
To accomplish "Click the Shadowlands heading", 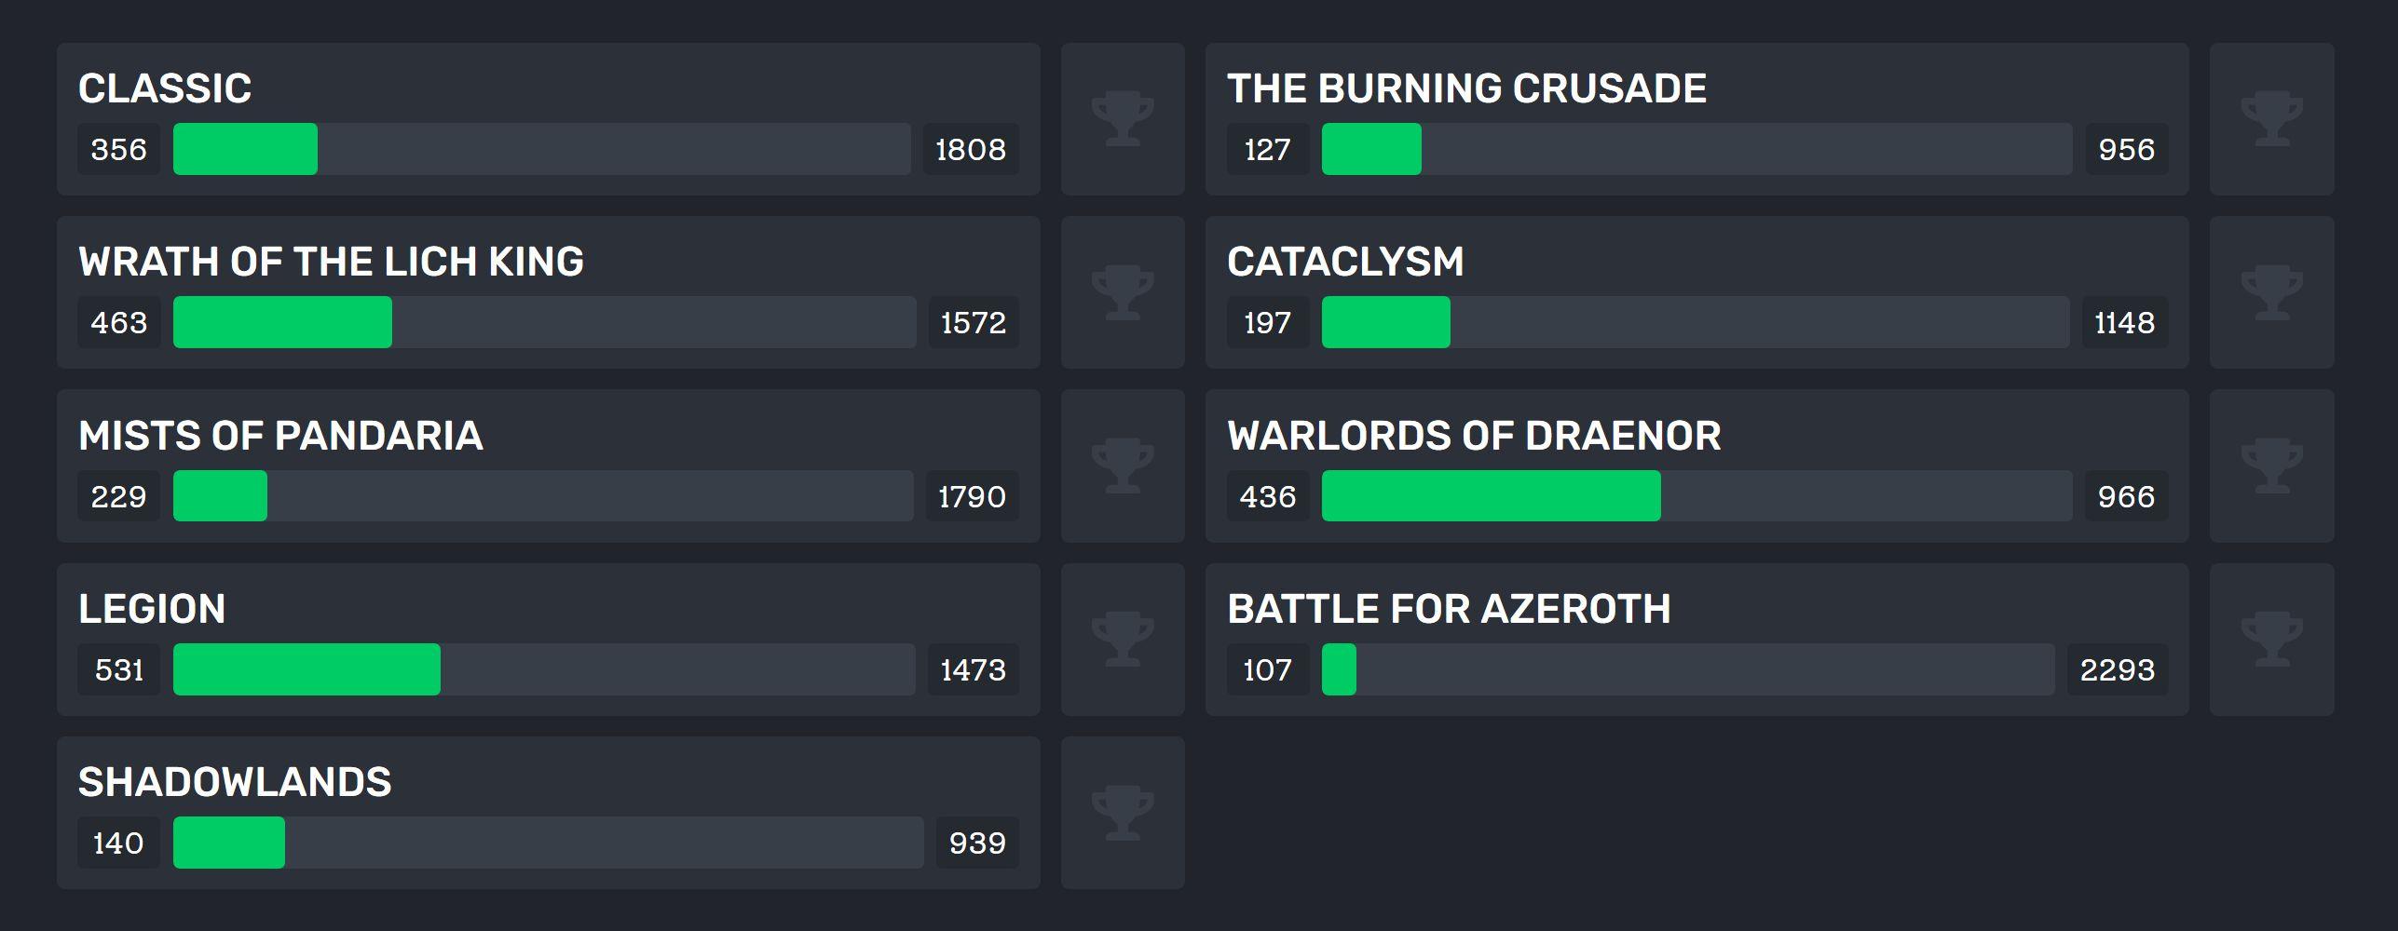I will (235, 782).
